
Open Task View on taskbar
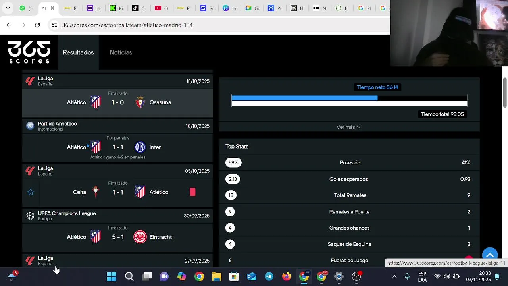coord(147,276)
